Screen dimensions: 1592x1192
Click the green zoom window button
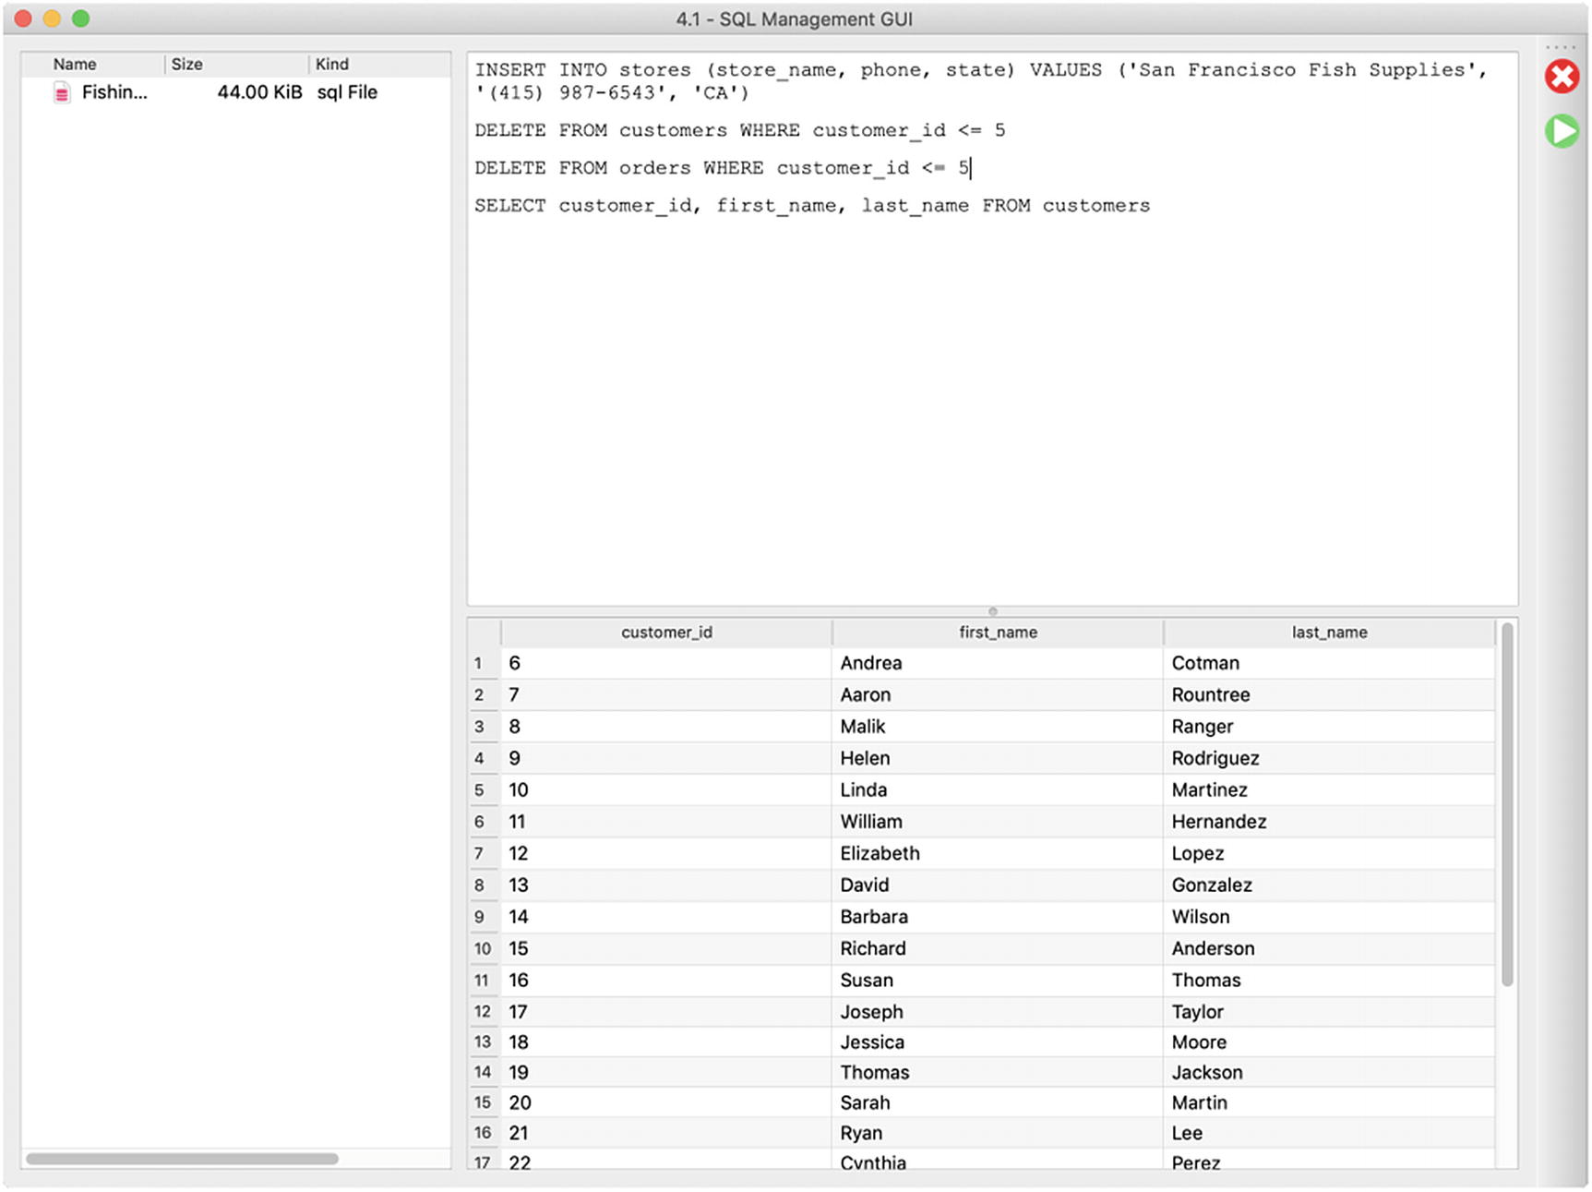coord(81,18)
